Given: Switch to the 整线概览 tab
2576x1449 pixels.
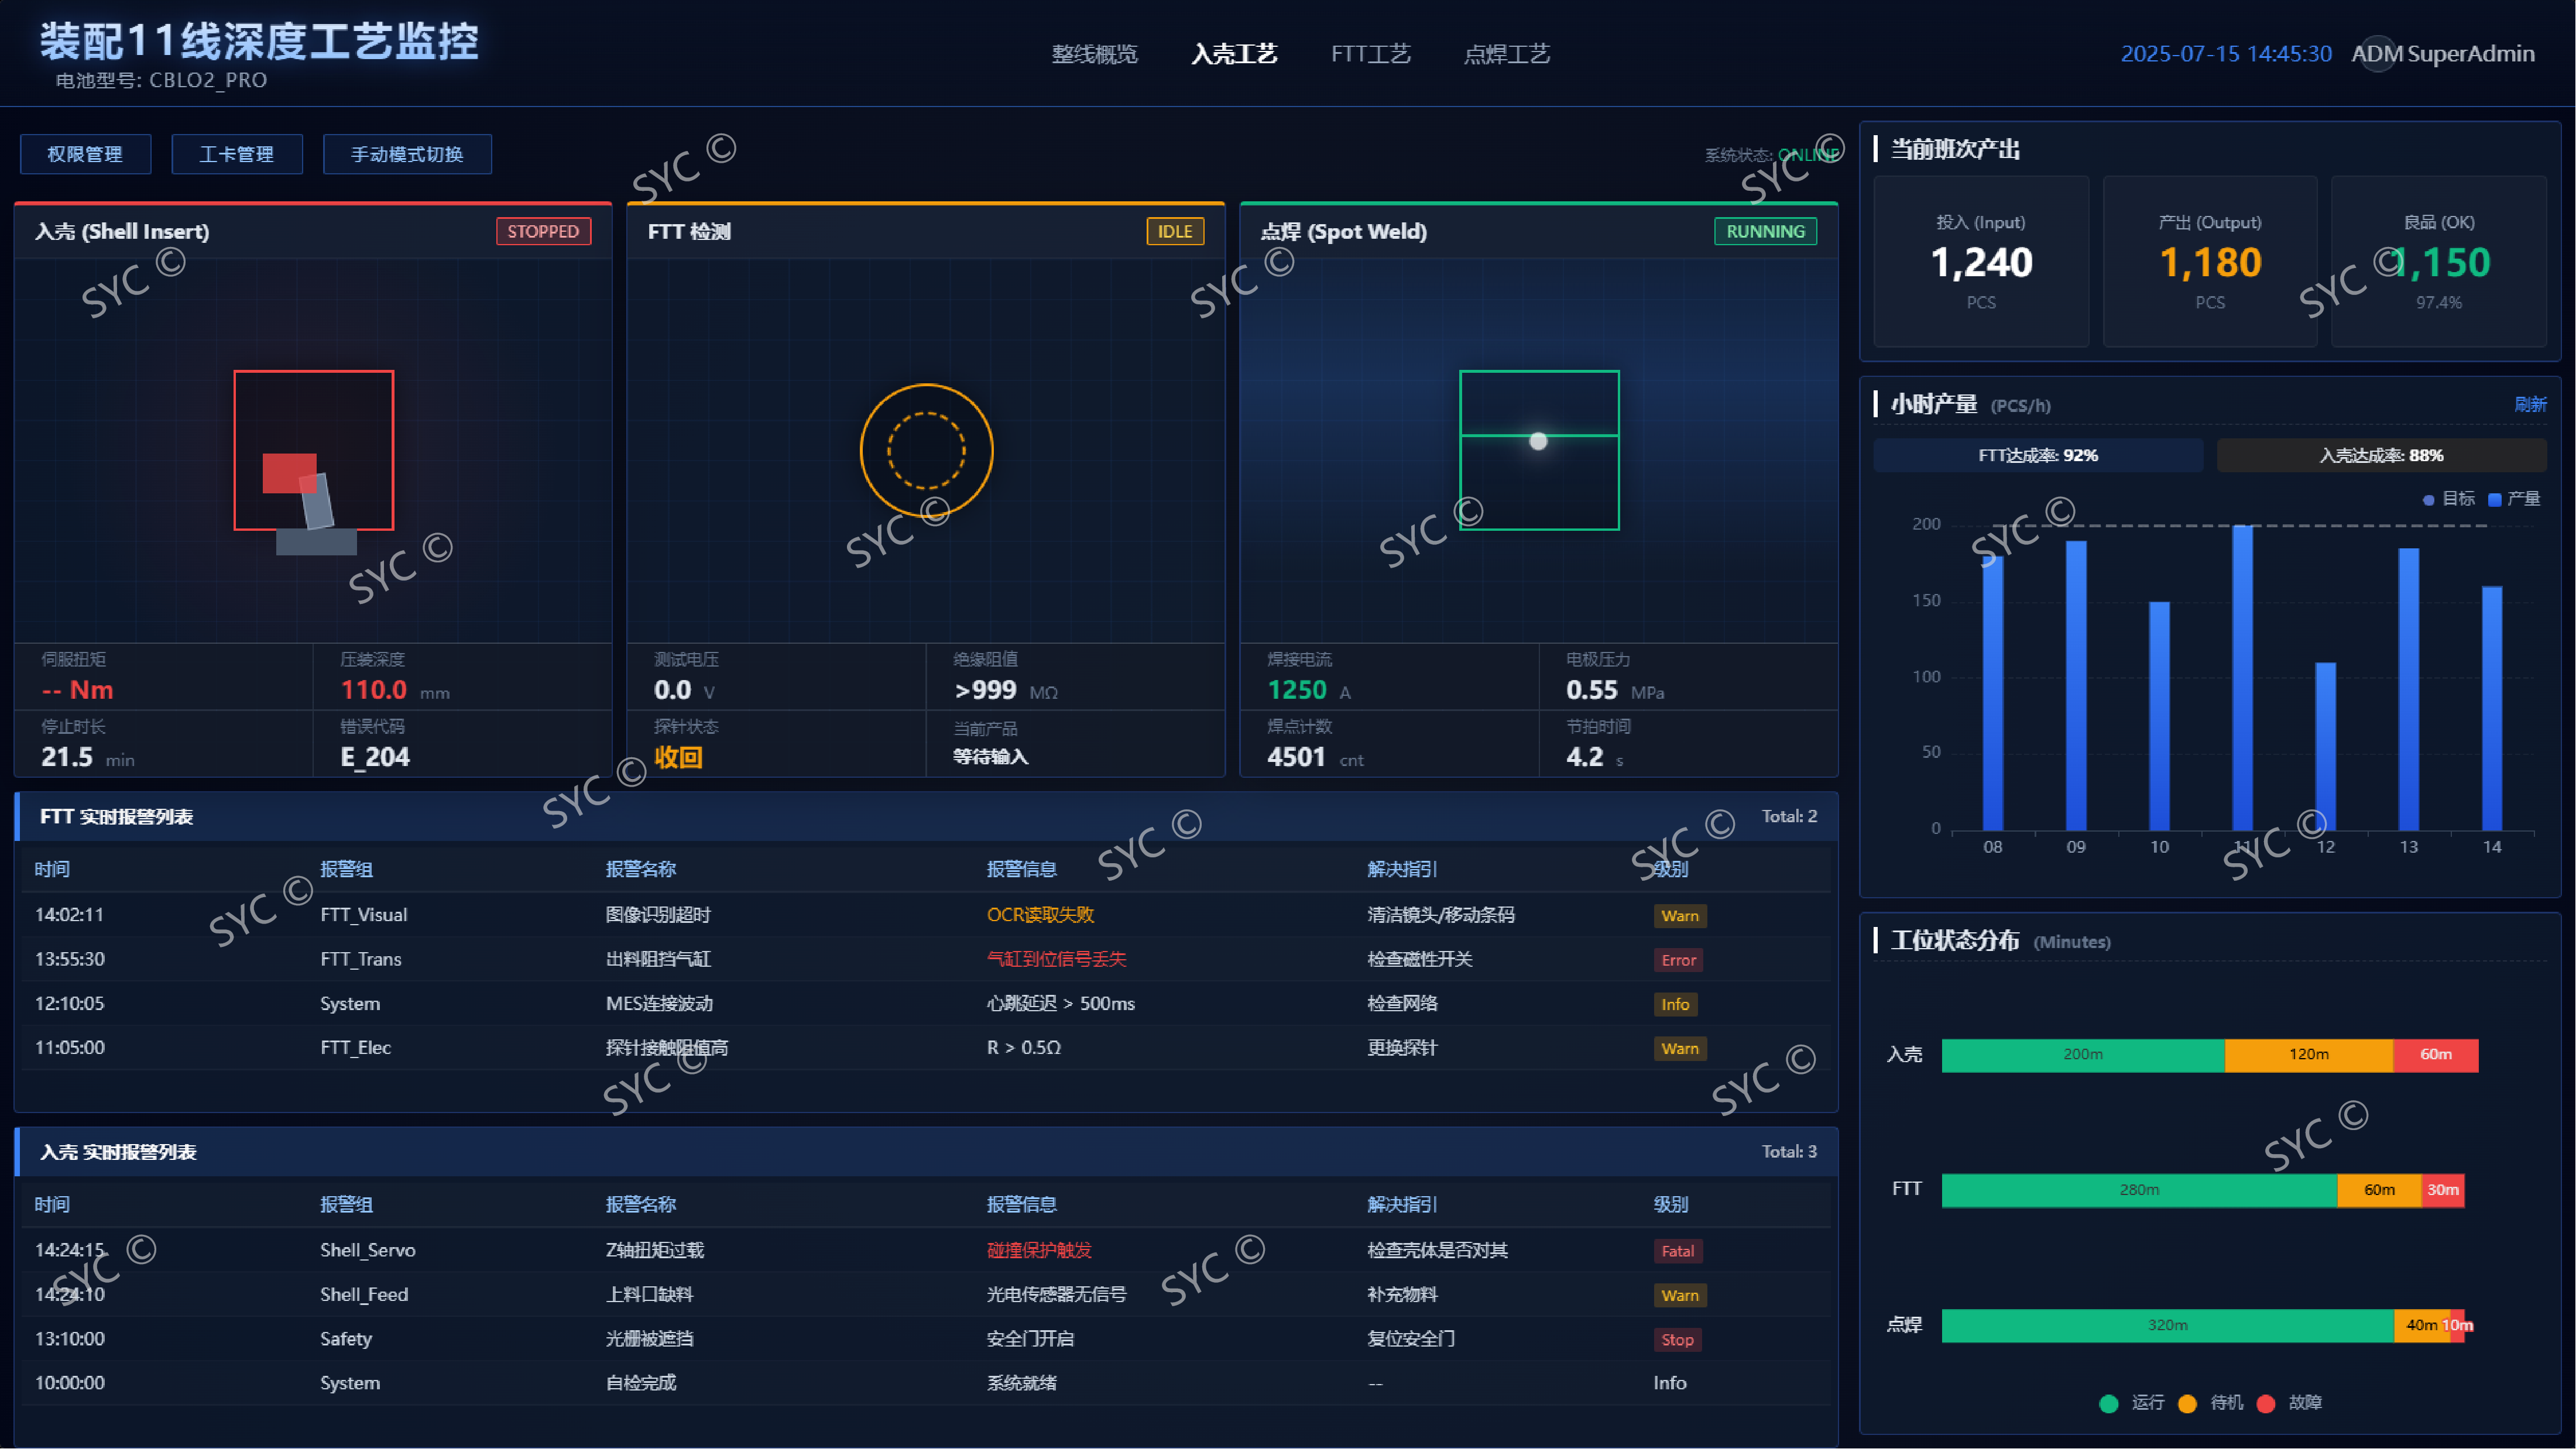Looking at the screenshot, I should 1094,54.
